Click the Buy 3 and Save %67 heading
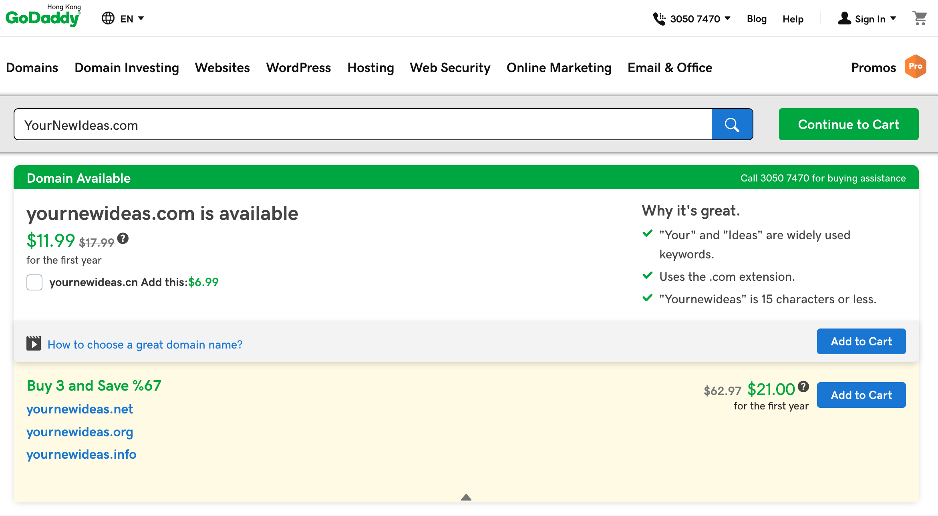This screenshot has height=516, width=938. (x=94, y=385)
